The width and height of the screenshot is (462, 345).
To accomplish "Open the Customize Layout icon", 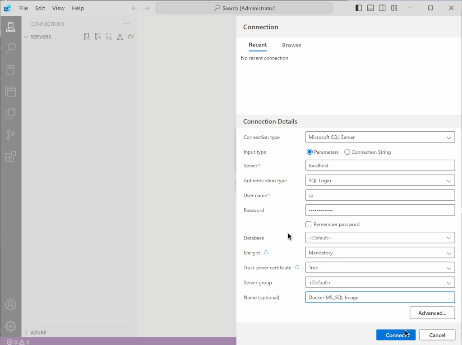I will (394, 8).
